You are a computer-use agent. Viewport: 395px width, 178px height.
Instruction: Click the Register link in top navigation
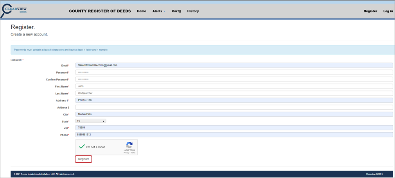pos(370,11)
